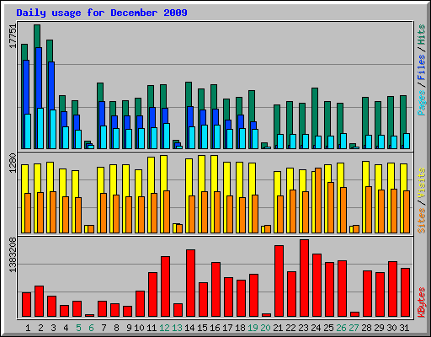Select the orange Sites bar for day 24

pos(318,201)
